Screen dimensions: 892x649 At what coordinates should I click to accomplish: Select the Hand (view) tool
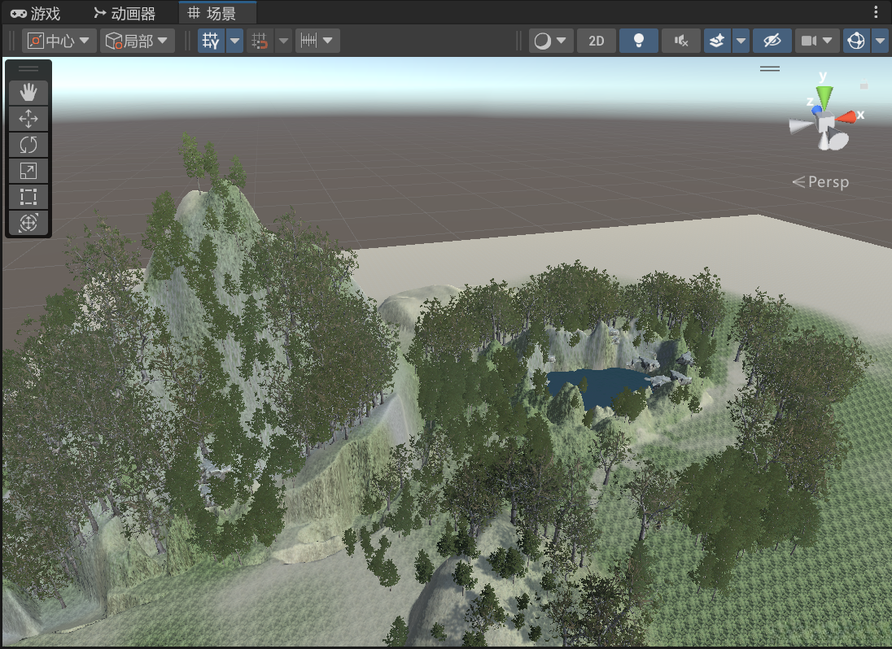(x=28, y=92)
